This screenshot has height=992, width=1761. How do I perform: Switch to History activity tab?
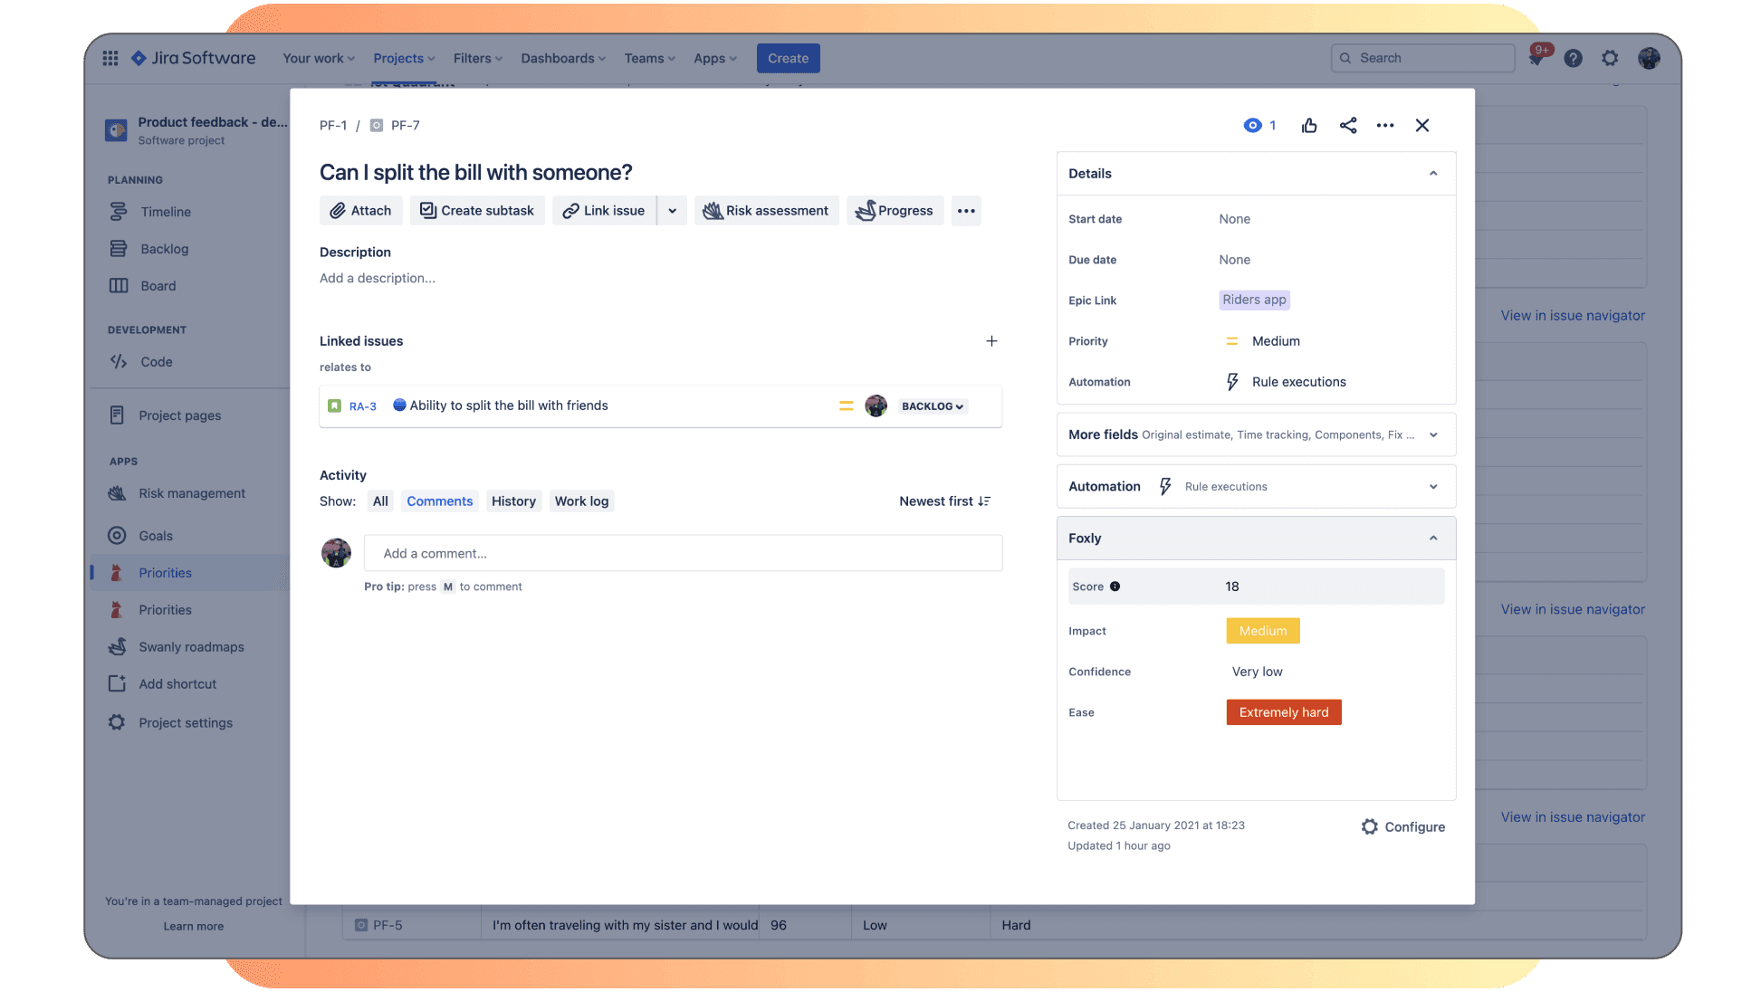tap(512, 501)
